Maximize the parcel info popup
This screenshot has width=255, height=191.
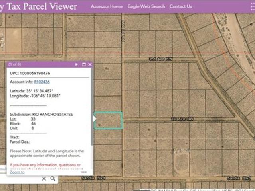tap(84, 64)
